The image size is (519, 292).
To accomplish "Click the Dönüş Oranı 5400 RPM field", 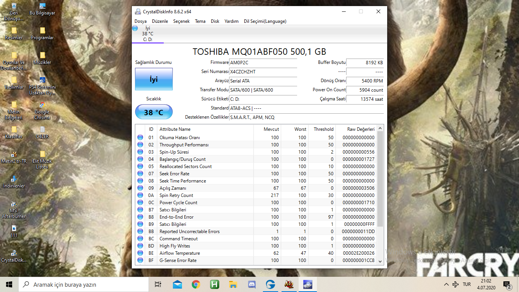I will (365, 81).
